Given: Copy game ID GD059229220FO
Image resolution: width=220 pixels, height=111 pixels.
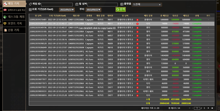Looking at the screenshot, I should 76,59.
